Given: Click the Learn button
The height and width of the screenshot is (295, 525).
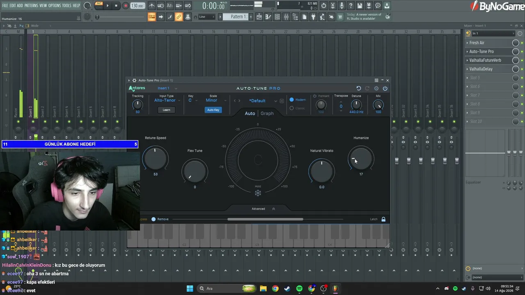Looking at the screenshot, I should pyautogui.click(x=167, y=110).
